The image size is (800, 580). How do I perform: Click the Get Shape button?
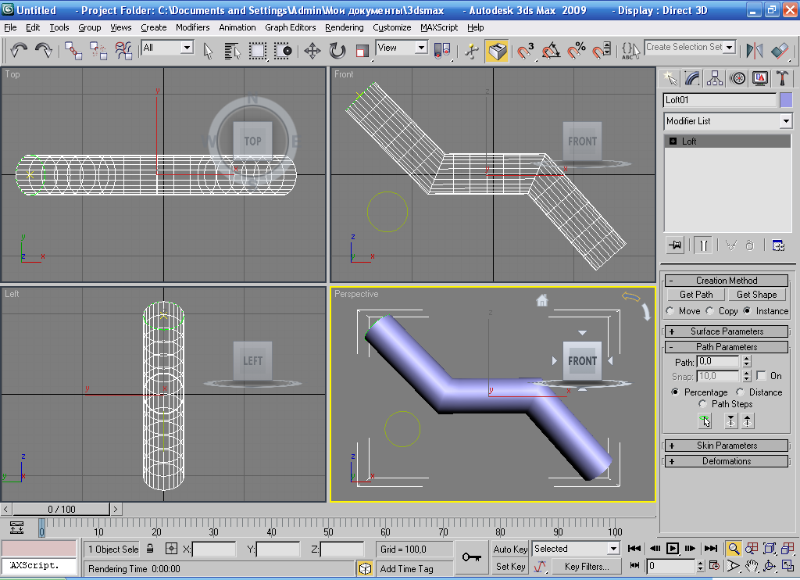(x=756, y=295)
